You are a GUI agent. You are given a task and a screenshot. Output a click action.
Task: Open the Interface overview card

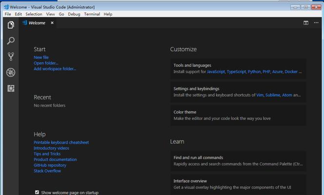[238, 184]
